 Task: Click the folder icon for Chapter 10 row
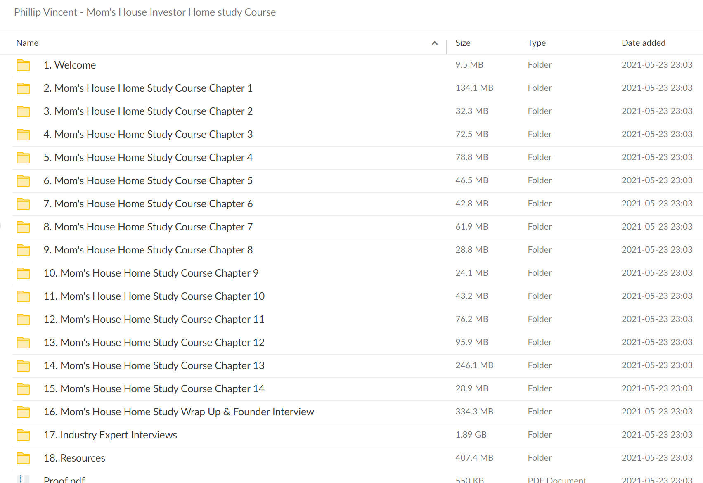[x=23, y=296]
